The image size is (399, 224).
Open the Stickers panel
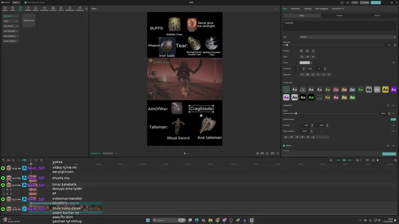(x=28, y=8)
